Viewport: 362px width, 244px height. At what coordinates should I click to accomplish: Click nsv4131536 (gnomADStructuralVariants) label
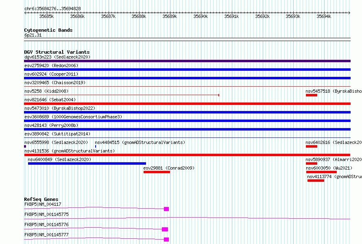click(x=70, y=151)
